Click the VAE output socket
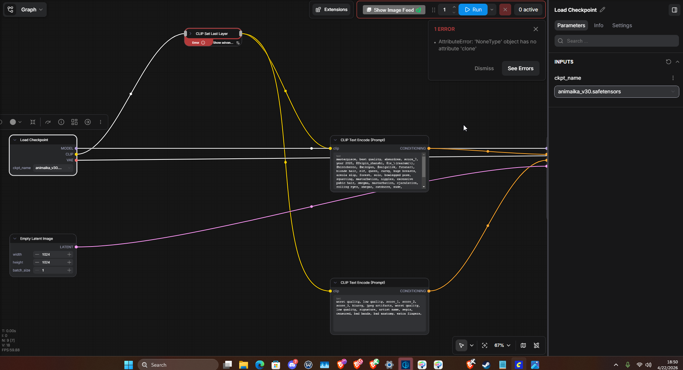The height and width of the screenshot is (370, 683). 76,160
